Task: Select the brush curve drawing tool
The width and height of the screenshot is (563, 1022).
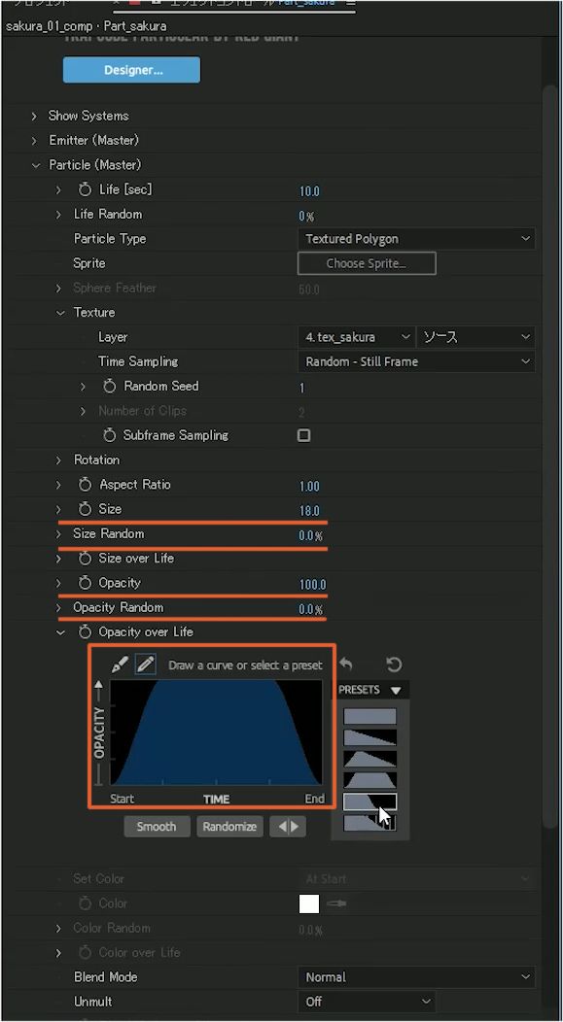Action: 120,664
